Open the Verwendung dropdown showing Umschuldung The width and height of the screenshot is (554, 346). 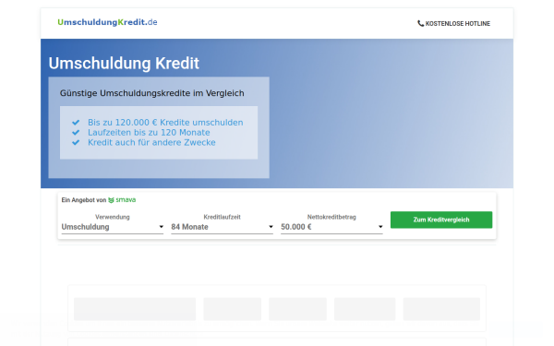113,227
